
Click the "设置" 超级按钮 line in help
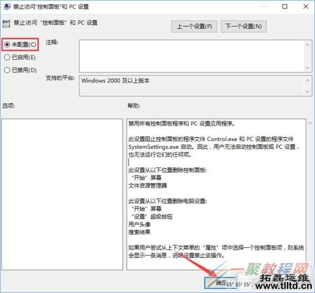coord(152,216)
